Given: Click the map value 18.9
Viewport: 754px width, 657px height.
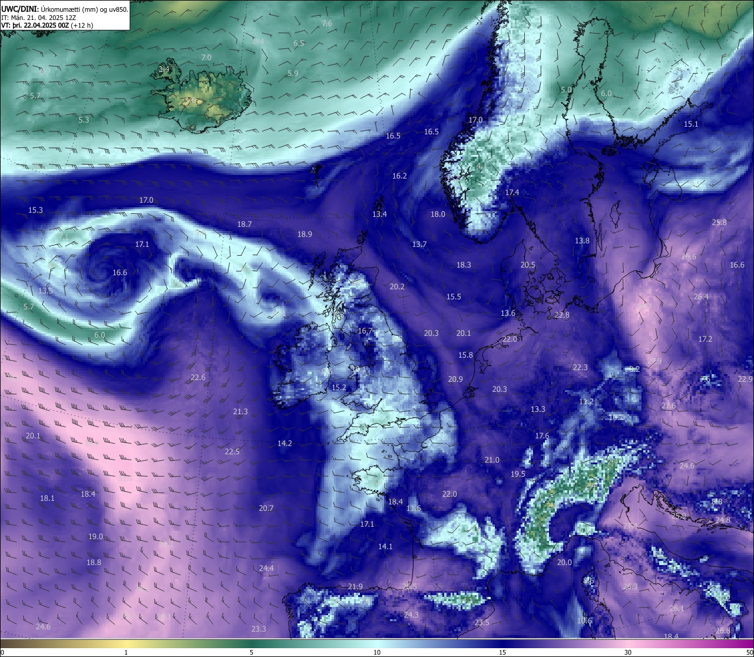Looking at the screenshot, I should pos(305,234).
